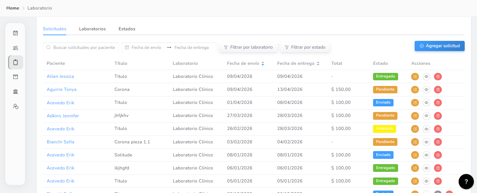The width and height of the screenshot is (477, 193).
Task: Open Filtrar por estado filter
Action: point(305,47)
